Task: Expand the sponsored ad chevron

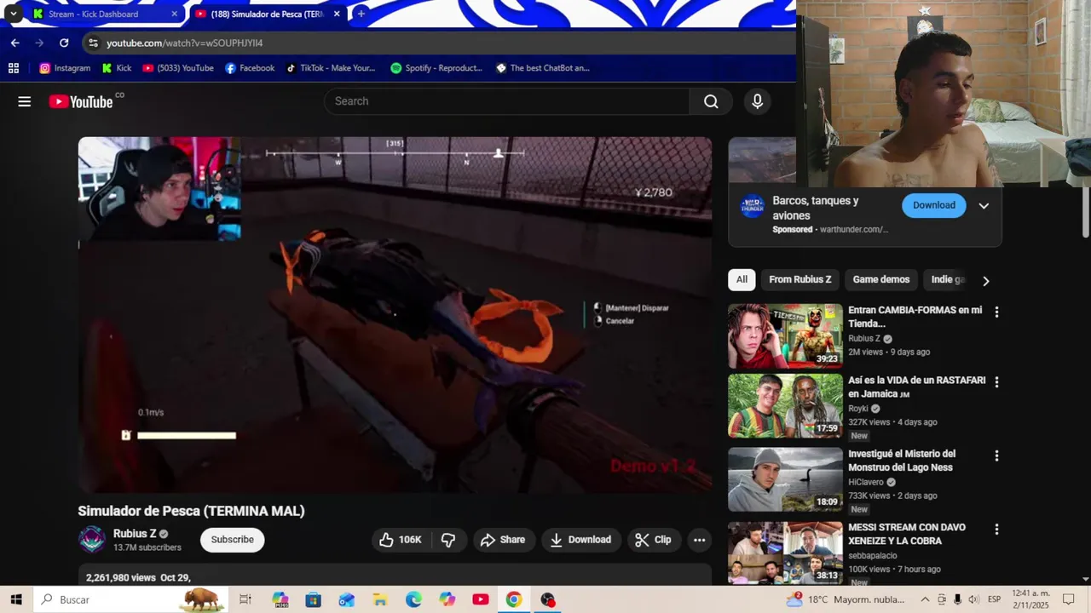Action: pyautogui.click(x=984, y=206)
